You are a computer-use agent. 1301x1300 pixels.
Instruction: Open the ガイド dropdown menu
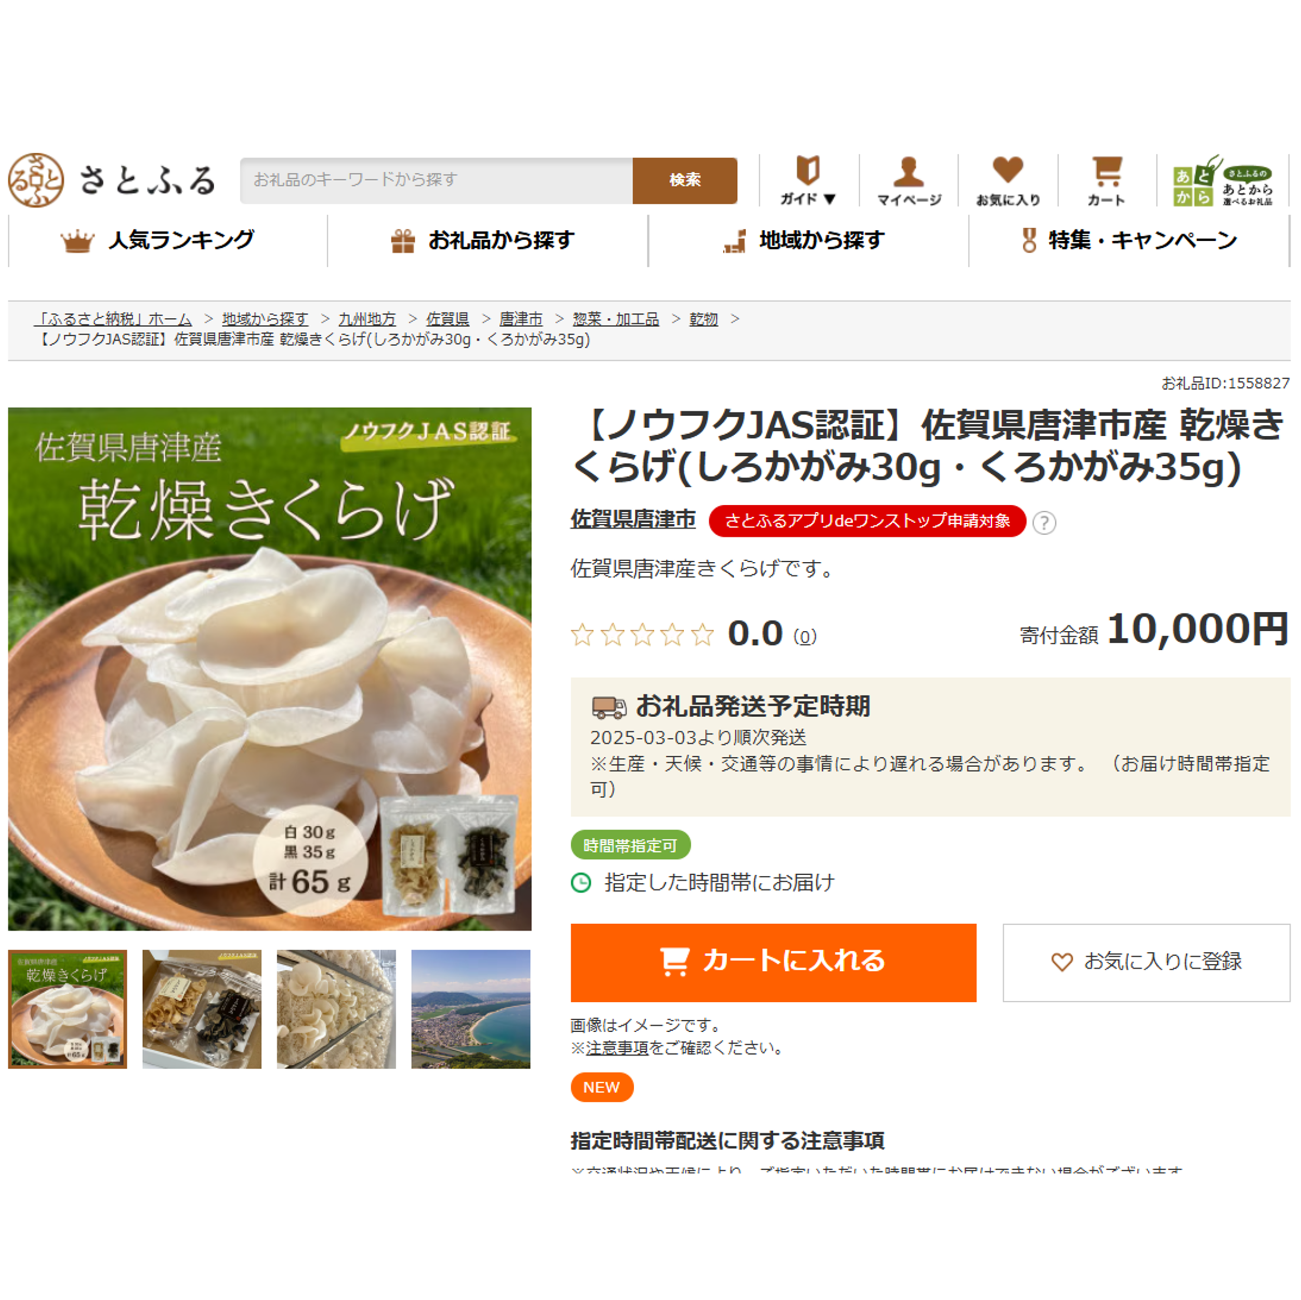point(808,180)
